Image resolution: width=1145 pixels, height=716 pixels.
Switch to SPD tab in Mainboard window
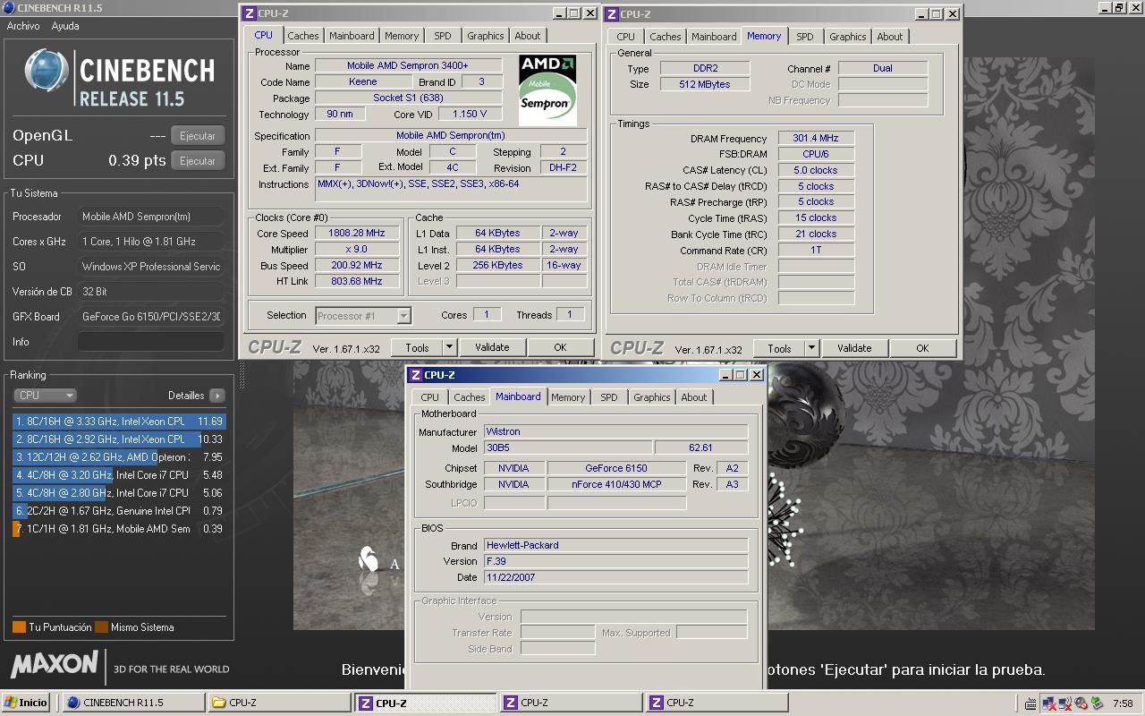[609, 397]
